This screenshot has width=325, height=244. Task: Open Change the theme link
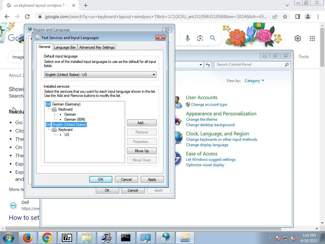[202, 119]
